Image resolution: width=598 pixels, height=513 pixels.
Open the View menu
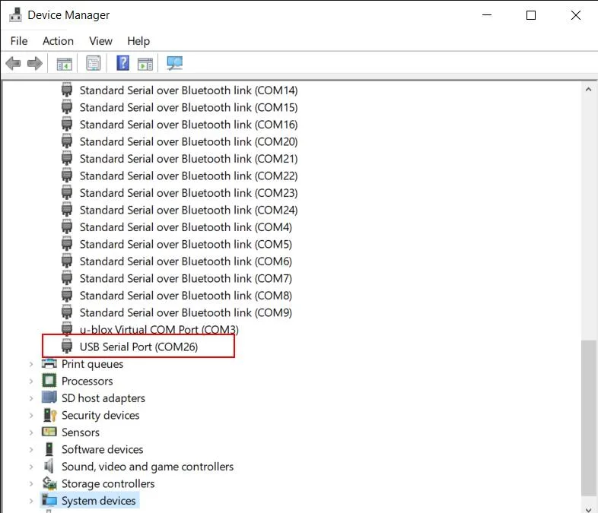point(100,41)
